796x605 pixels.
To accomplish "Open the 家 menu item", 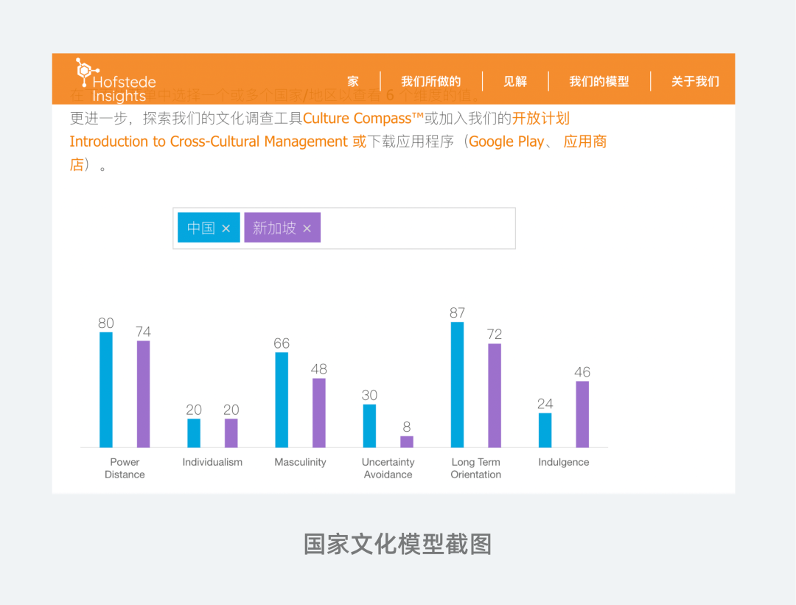I will click(x=353, y=82).
